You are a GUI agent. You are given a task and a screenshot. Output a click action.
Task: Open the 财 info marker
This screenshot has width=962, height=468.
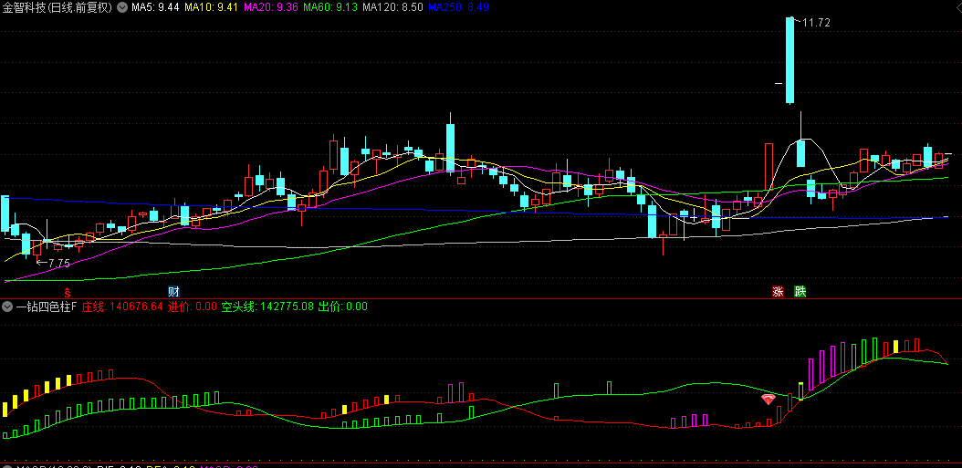click(x=173, y=291)
